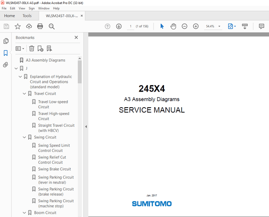Open Swing Parking Circuit (lever in neutral)
The image size is (269, 217).
(x=56, y=180)
